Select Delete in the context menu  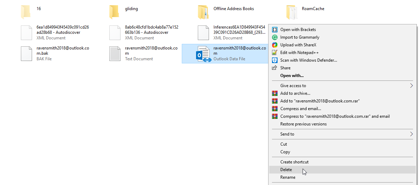[x=286, y=170]
